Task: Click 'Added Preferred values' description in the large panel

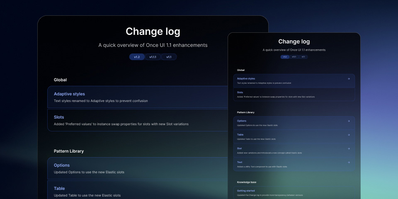Action: pos(121,124)
